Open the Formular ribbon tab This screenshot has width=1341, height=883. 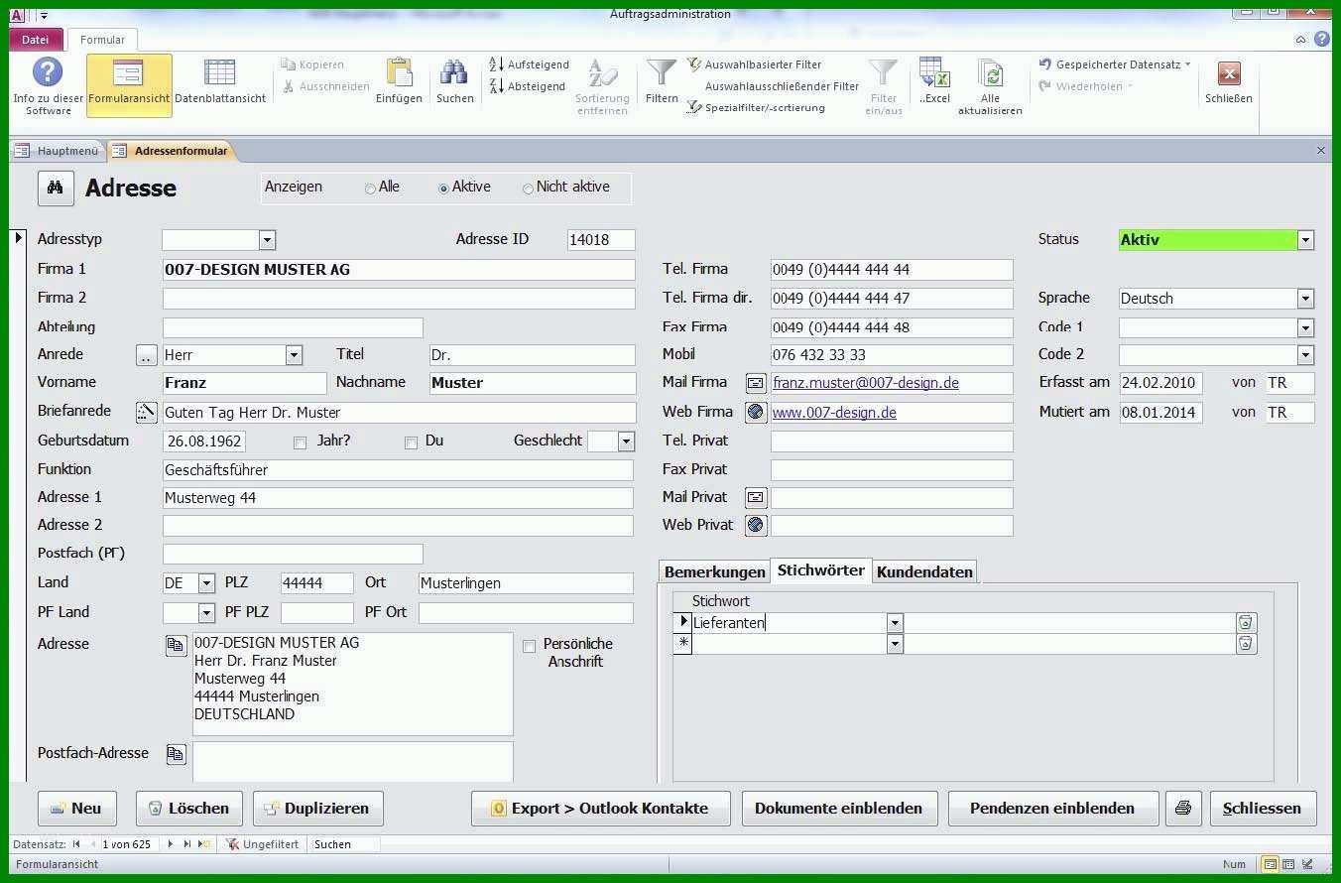click(102, 40)
